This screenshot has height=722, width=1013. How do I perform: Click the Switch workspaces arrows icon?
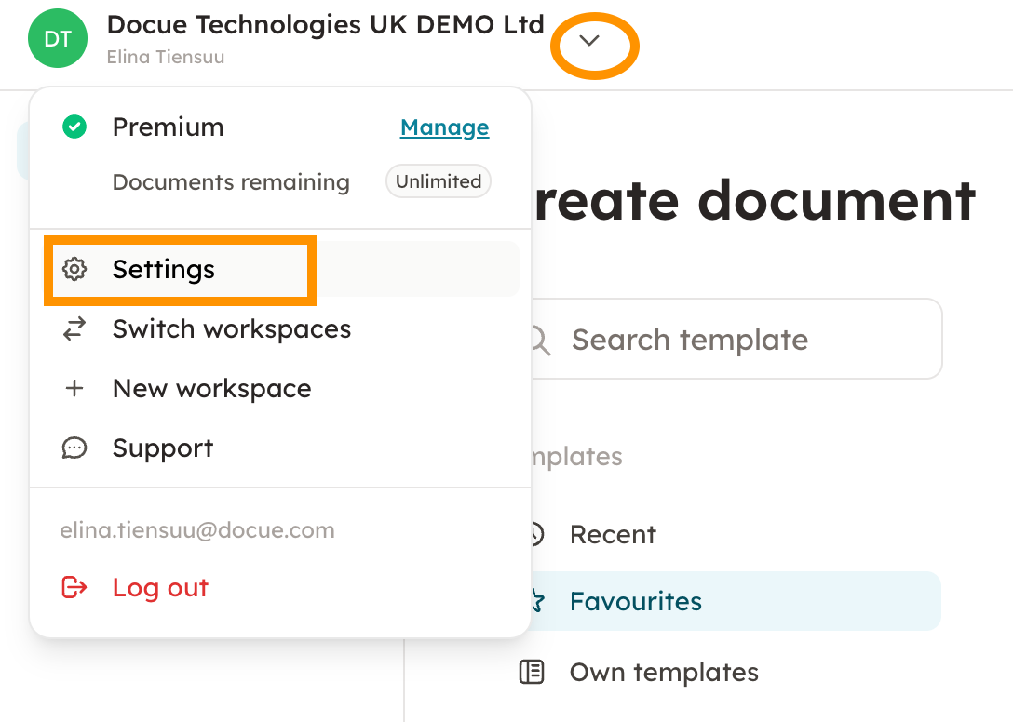(x=74, y=329)
